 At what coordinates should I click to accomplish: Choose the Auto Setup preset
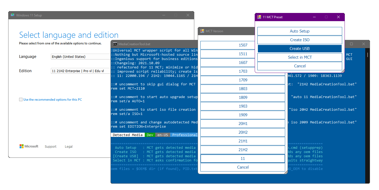point(299,31)
